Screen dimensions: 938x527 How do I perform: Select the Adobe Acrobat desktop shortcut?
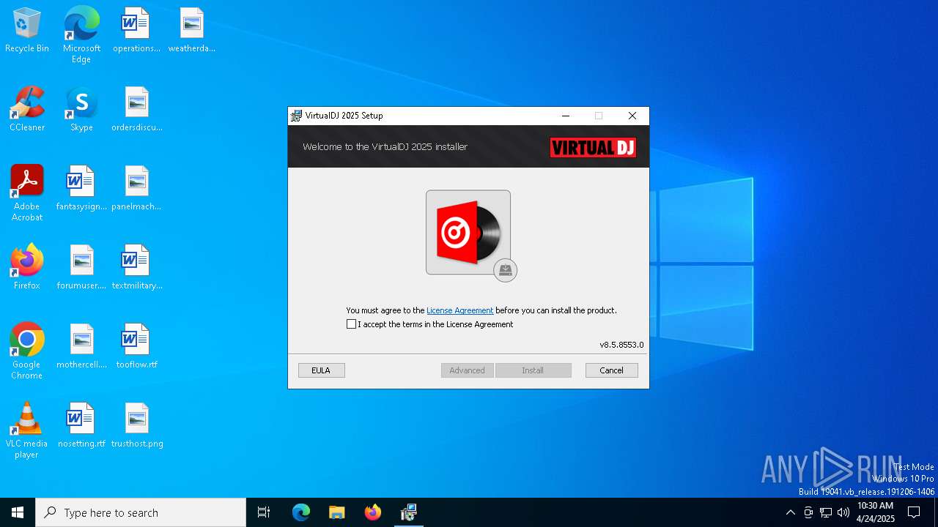click(x=27, y=193)
